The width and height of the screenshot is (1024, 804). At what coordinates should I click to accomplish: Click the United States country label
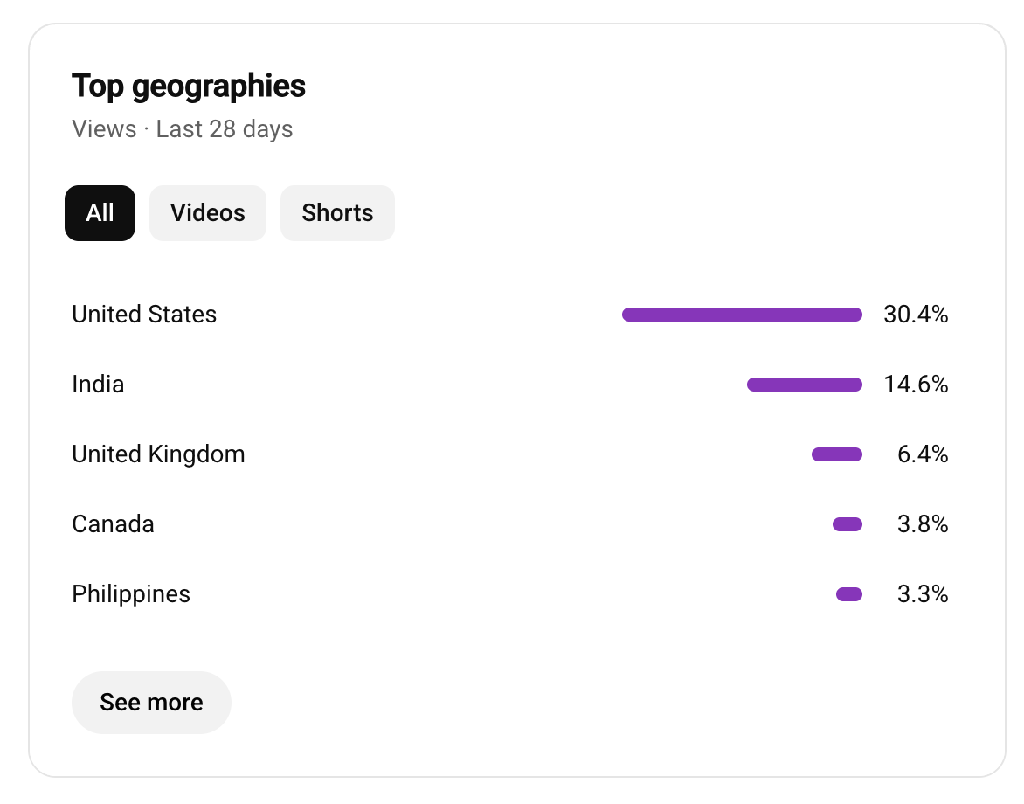point(144,314)
